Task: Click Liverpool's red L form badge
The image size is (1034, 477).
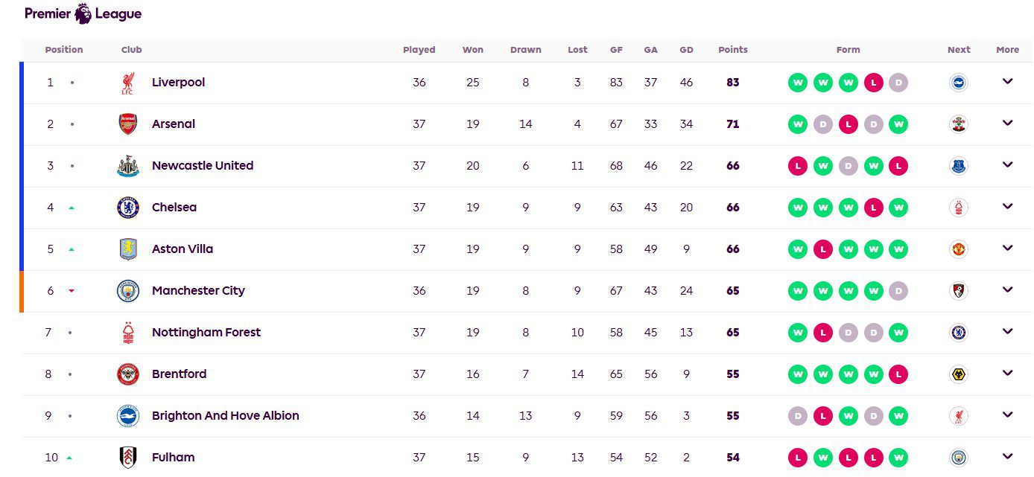Action: point(873,83)
